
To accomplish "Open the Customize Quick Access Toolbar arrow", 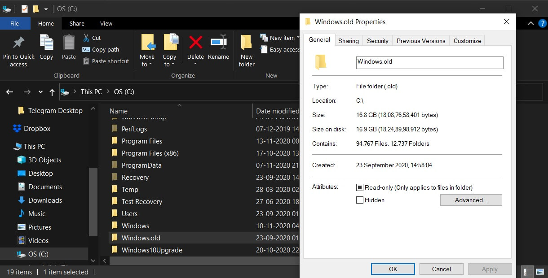I will point(46,9).
